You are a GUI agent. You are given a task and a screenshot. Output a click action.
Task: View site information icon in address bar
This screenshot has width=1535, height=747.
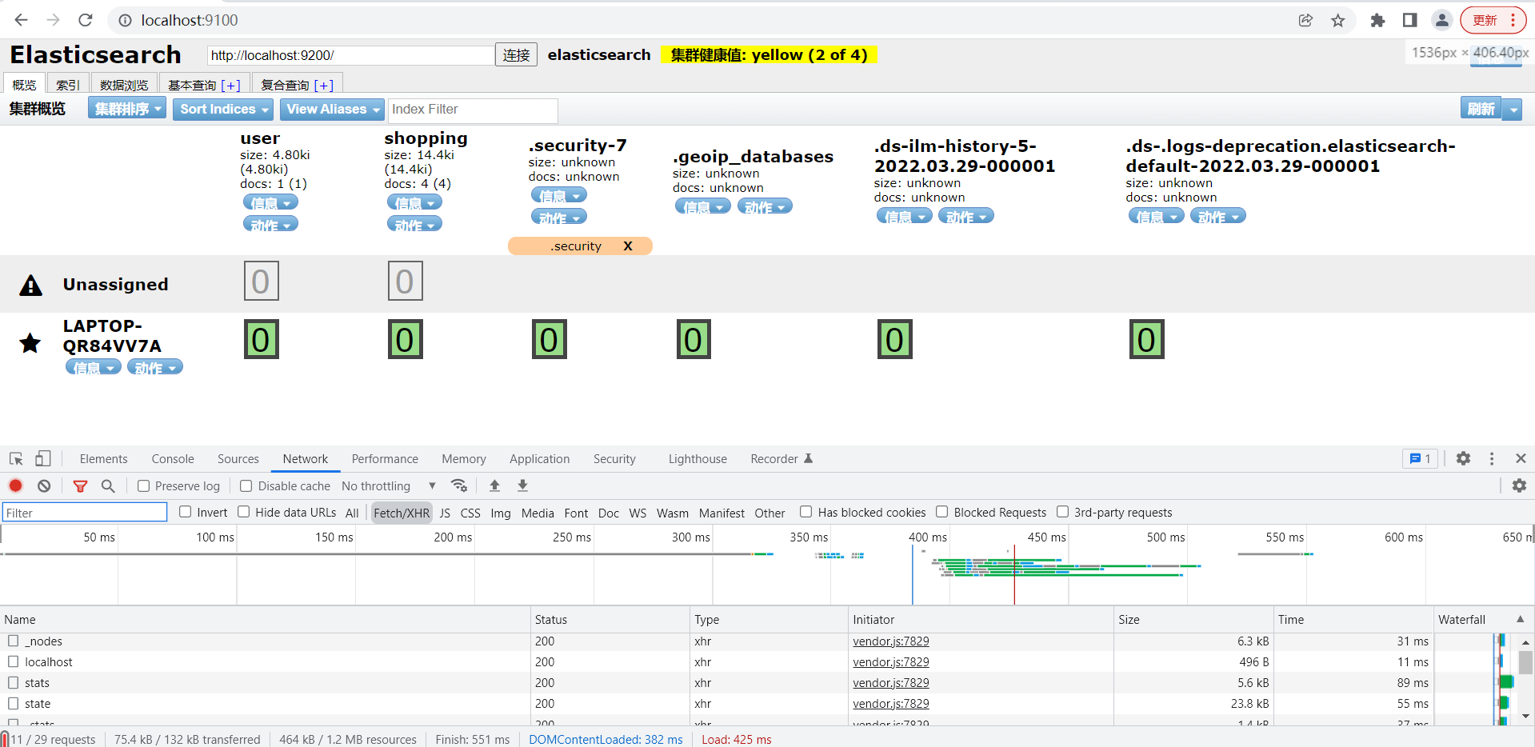[125, 20]
